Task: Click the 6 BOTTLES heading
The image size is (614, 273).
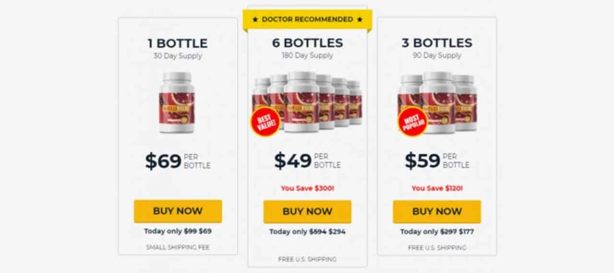Action: (x=308, y=43)
